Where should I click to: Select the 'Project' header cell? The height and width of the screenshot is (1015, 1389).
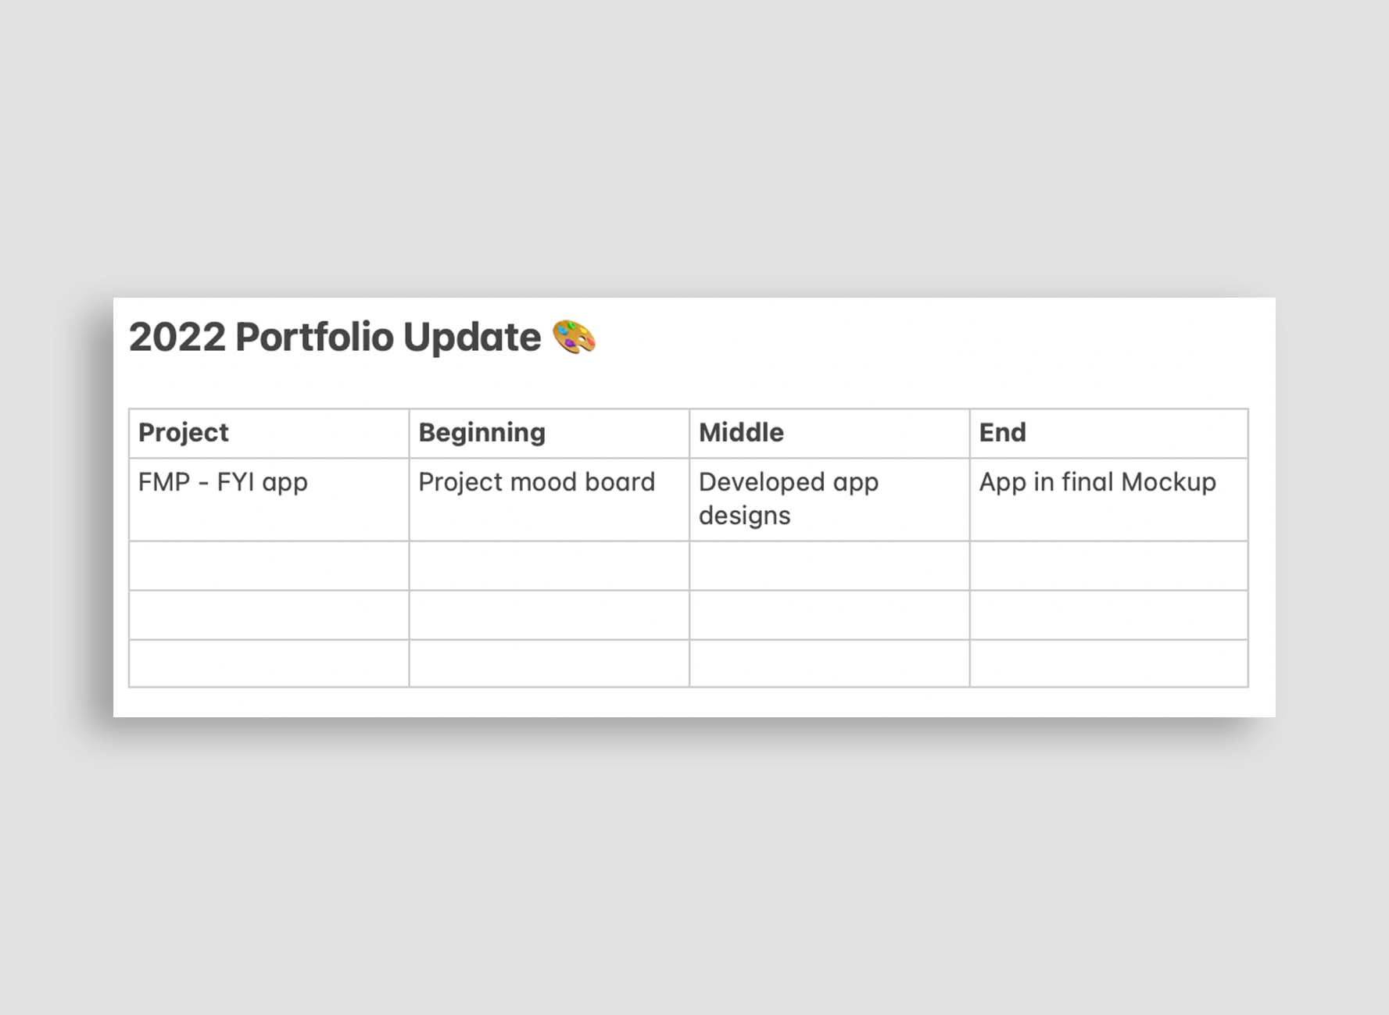pos(269,433)
